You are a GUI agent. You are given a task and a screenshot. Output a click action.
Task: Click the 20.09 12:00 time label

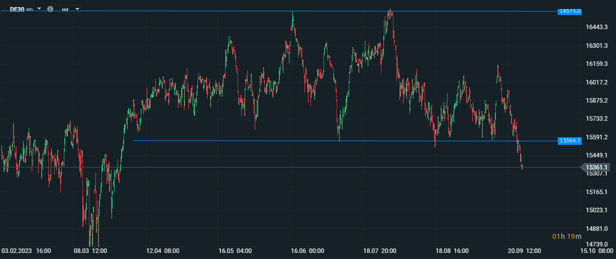click(524, 250)
